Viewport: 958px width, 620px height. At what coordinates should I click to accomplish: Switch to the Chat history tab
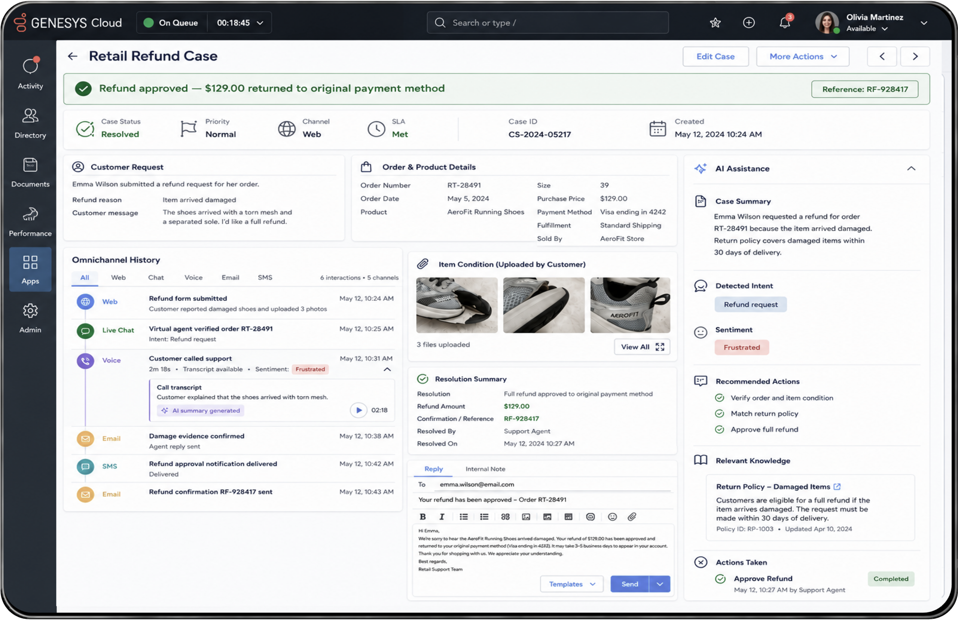click(x=156, y=277)
